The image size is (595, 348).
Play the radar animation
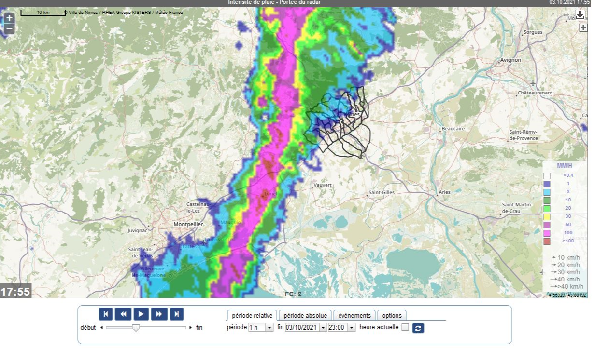(x=141, y=314)
